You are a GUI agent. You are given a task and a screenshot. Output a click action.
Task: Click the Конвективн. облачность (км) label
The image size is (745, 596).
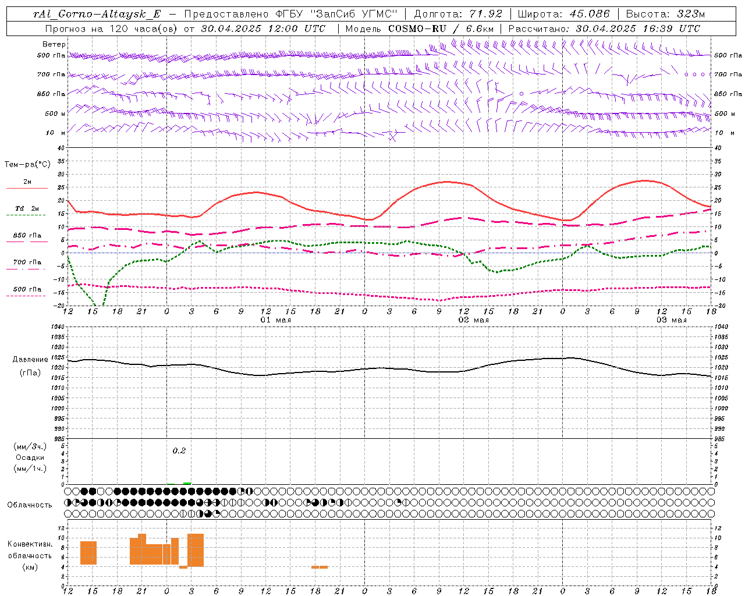(x=30, y=556)
